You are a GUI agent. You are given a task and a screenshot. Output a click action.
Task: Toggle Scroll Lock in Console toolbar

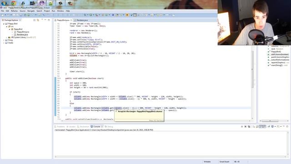(x=257, y=127)
